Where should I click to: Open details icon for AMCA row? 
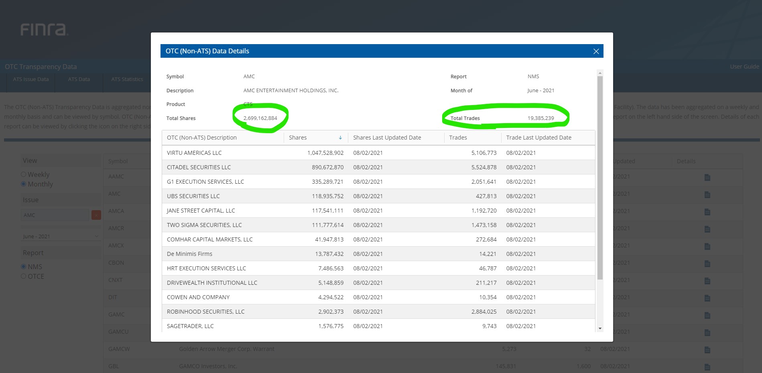[x=707, y=212]
